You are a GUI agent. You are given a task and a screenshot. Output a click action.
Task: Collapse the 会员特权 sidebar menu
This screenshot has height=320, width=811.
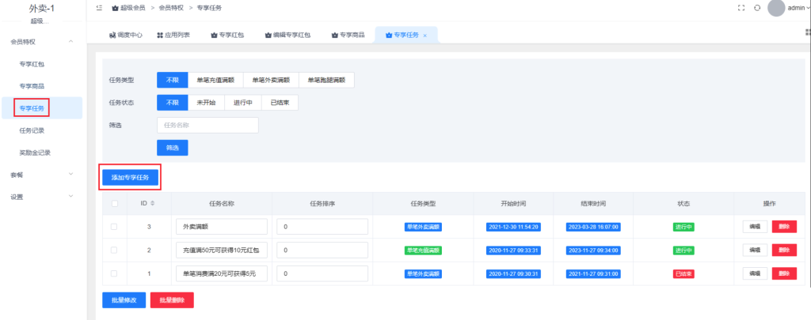[x=71, y=41]
